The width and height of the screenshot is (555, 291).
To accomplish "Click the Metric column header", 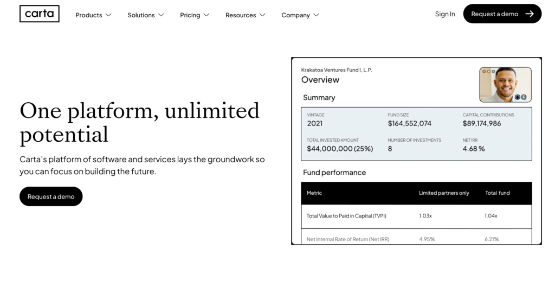I will (314, 193).
